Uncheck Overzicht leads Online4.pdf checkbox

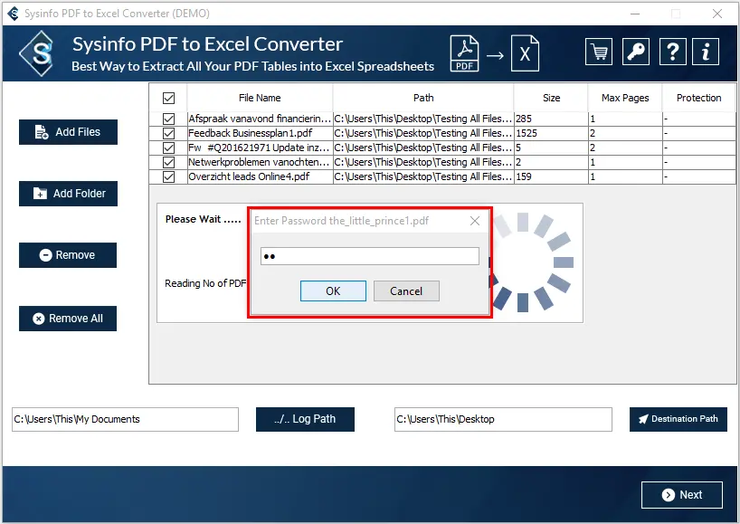pos(168,176)
